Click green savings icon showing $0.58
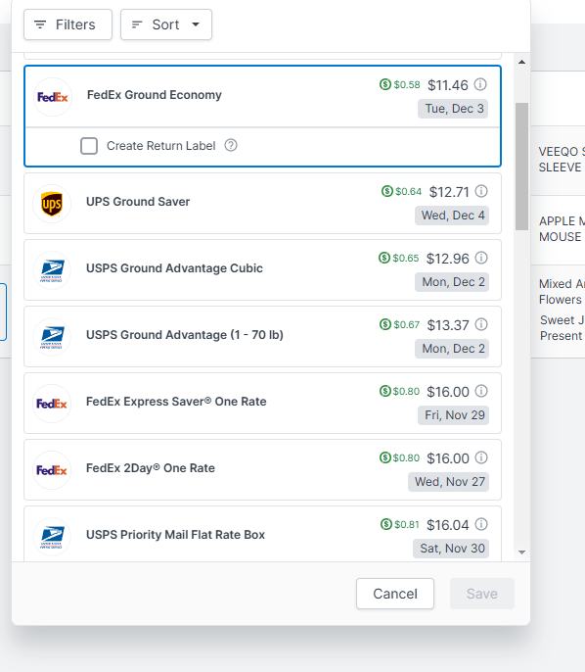The height and width of the screenshot is (672, 585). (x=385, y=84)
